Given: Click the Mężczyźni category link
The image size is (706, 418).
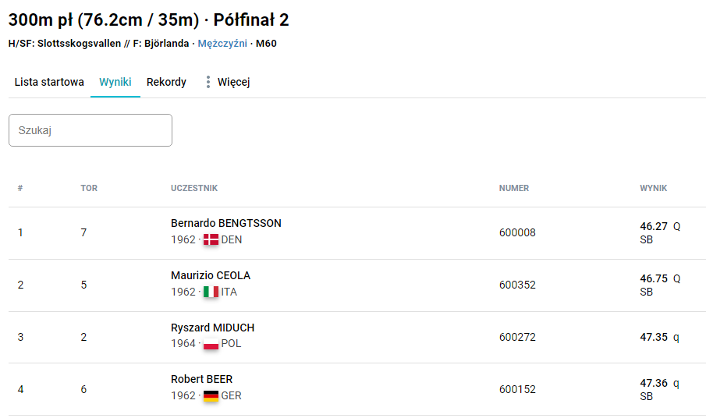Looking at the screenshot, I should pyautogui.click(x=222, y=44).
